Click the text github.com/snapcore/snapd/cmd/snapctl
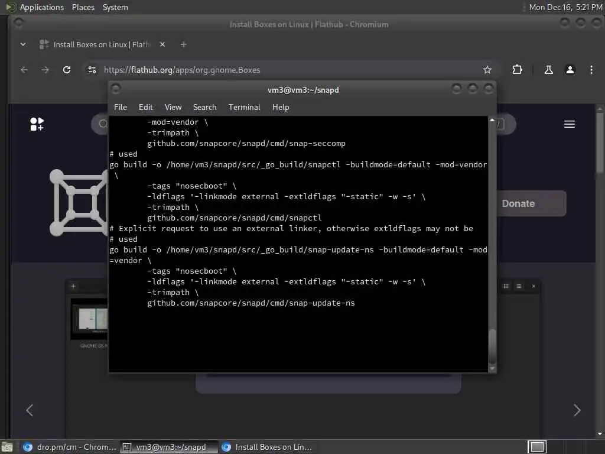Viewport: 605px width, 454px height. pyautogui.click(x=234, y=218)
